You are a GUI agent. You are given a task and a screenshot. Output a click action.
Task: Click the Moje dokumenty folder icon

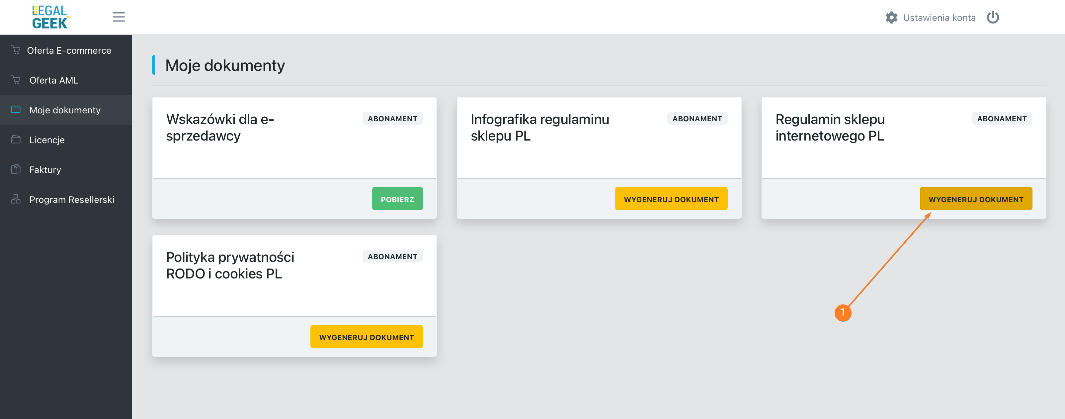(x=16, y=110)
